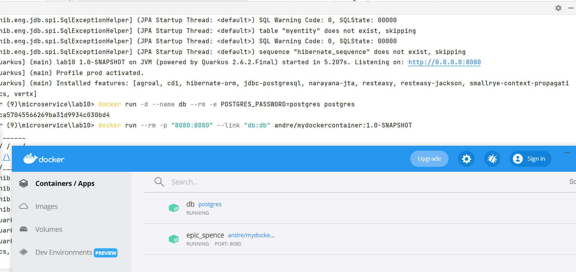The width and height of the screenshot is (576, 272).
Task: Click the db container icon
Action: (x=174, y=208)
